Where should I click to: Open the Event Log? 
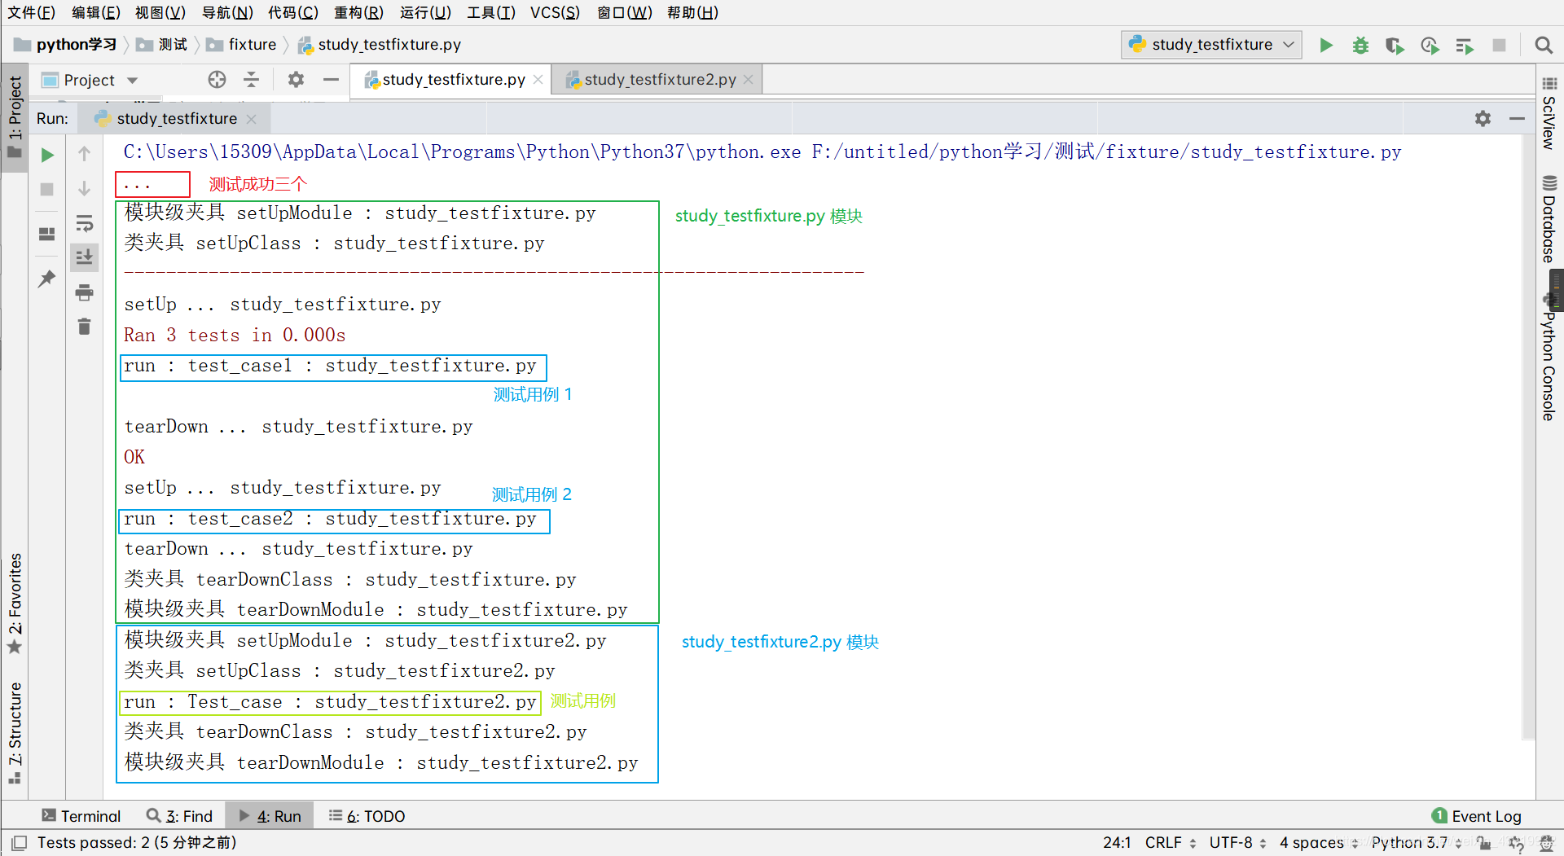[x=1476, y=816]
